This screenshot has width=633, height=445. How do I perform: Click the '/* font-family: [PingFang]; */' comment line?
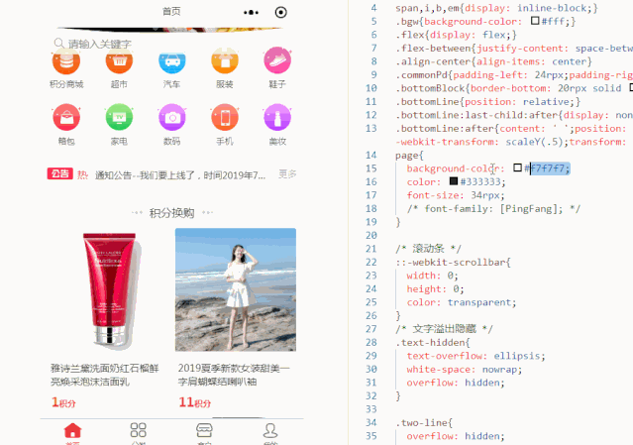[493, 209]
